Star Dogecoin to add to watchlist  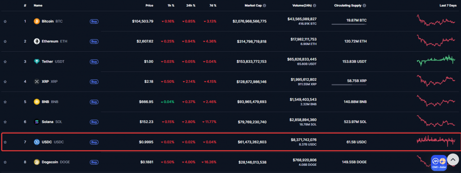[5, 162]
